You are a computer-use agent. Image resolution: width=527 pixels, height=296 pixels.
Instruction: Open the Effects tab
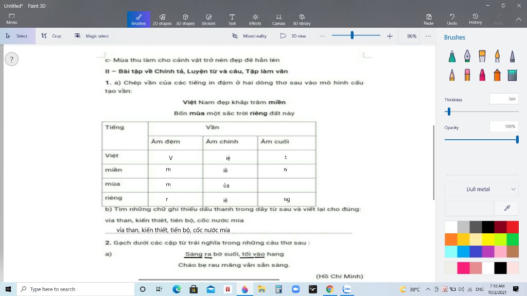(255, 20)
